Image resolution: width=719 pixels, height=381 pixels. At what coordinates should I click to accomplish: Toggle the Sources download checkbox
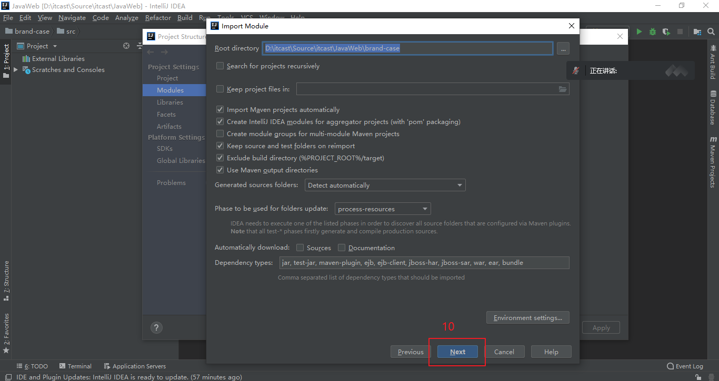[x=300, y=248]
